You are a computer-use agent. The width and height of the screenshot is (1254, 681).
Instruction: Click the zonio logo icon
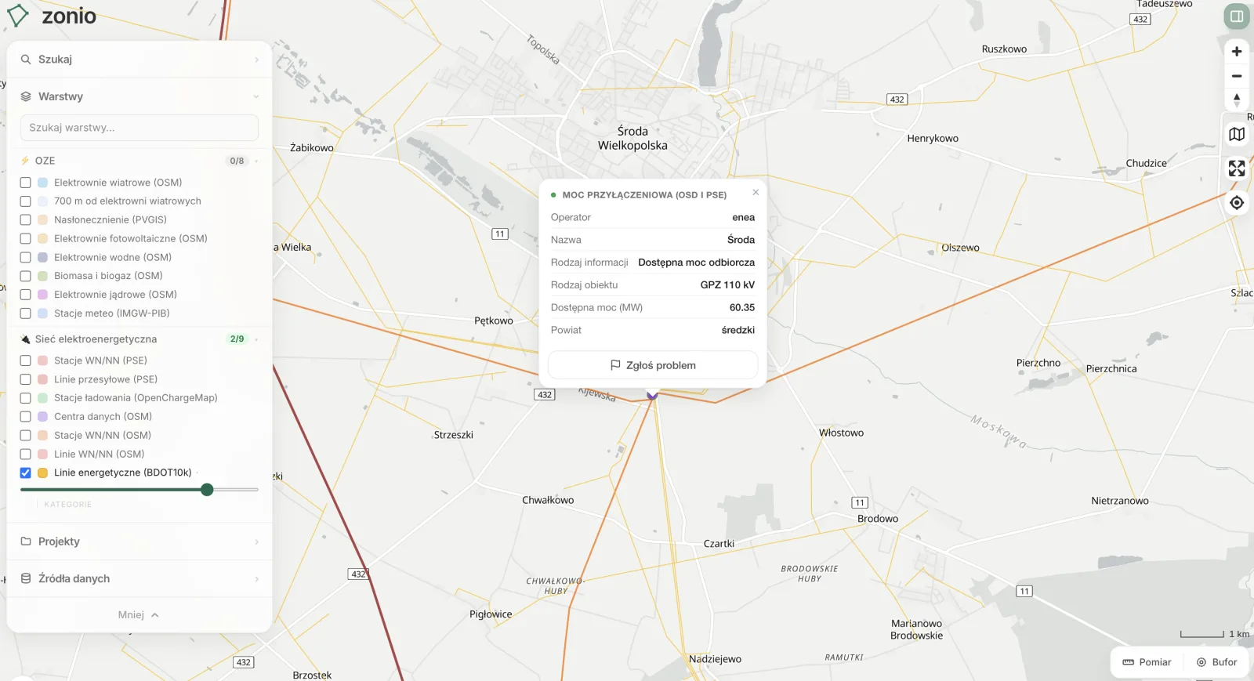[x=18, y=16]
